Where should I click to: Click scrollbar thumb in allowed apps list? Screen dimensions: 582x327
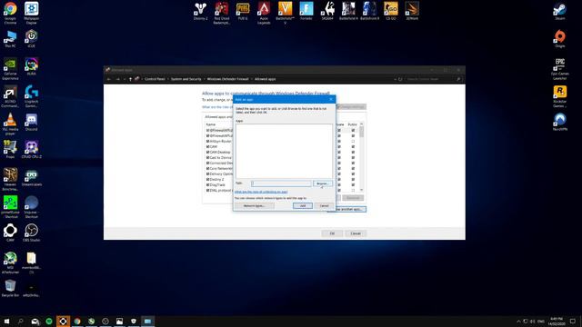tap(362, 132)
